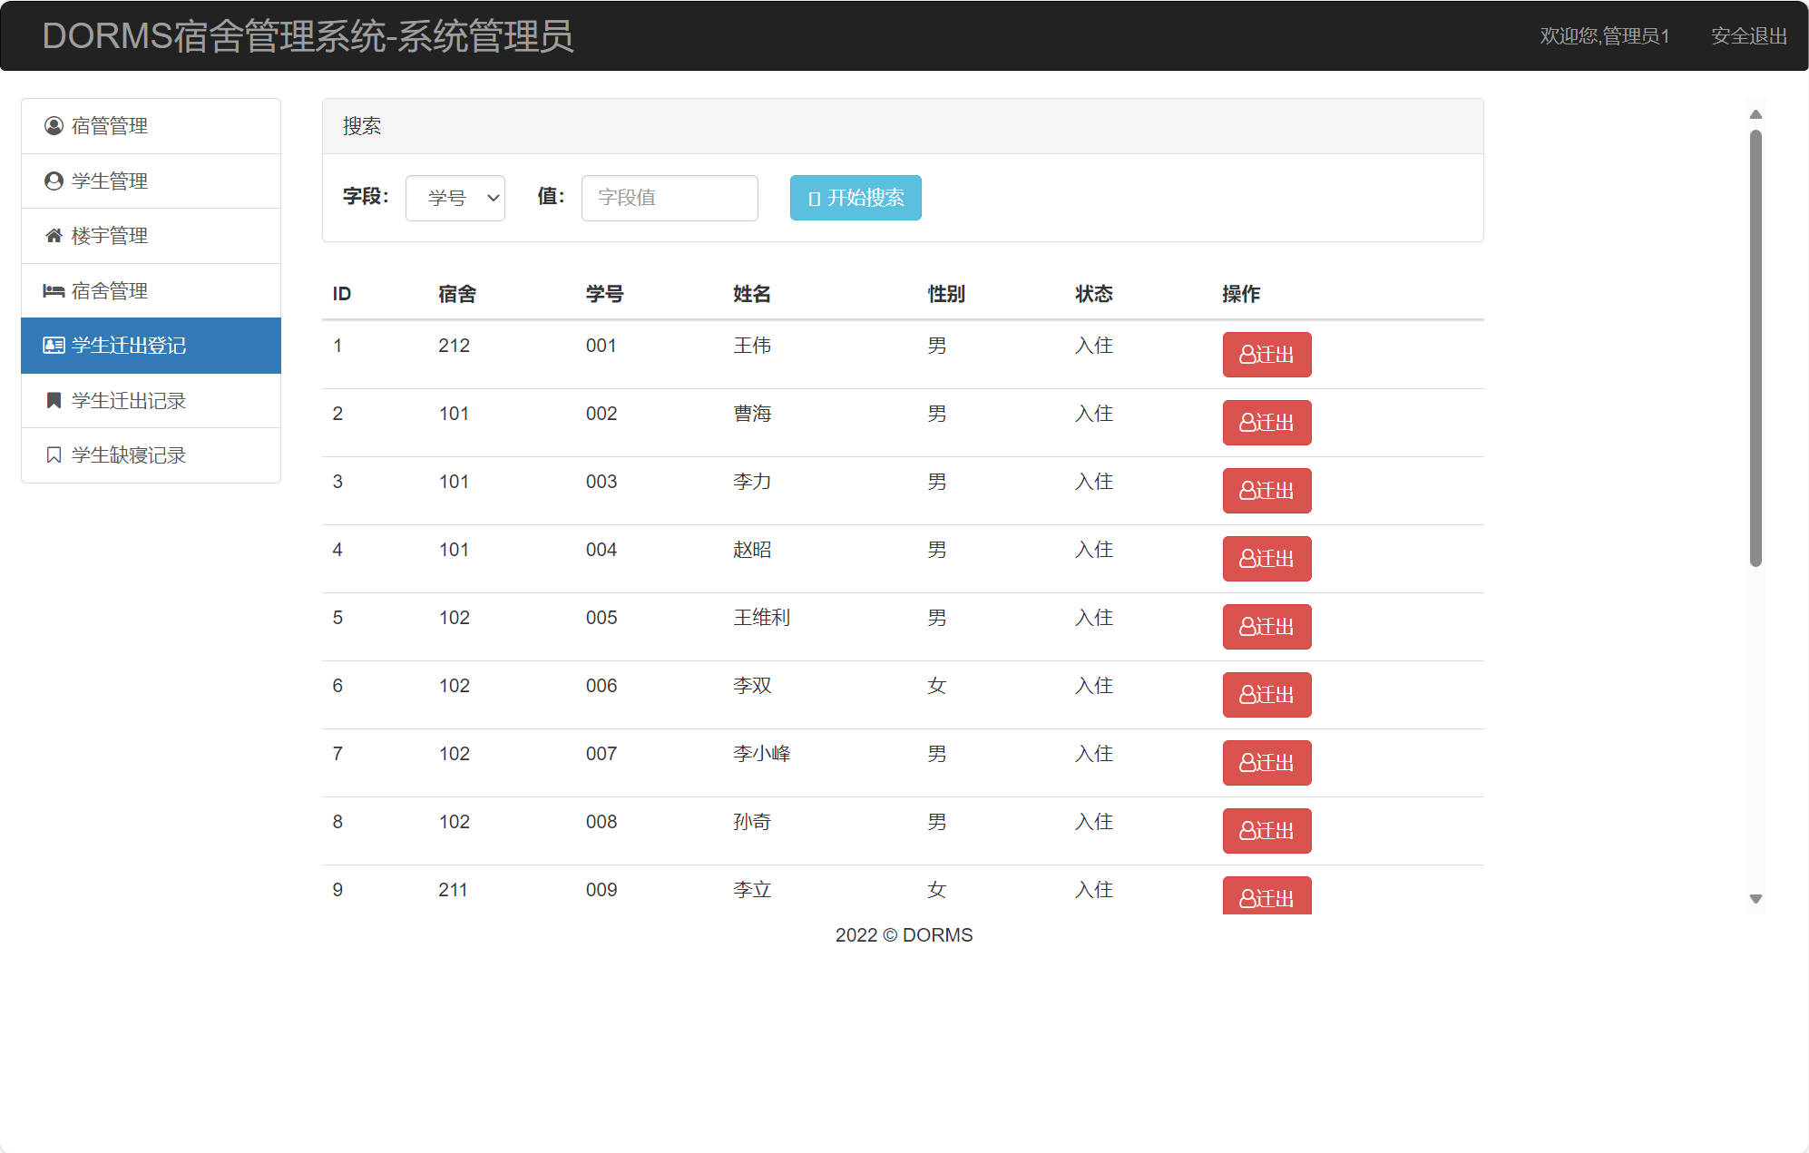Select the outline bookmark icon beside 学生缺寝记录
Screen dimensions: 1809x1153
point(52,454)
